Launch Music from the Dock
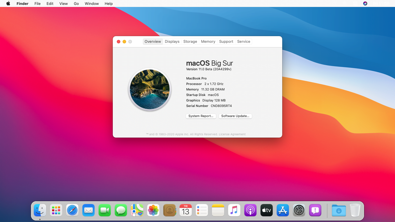Viewport: 395px width, 222px height. pyautogui.click(x=234, y=210)
